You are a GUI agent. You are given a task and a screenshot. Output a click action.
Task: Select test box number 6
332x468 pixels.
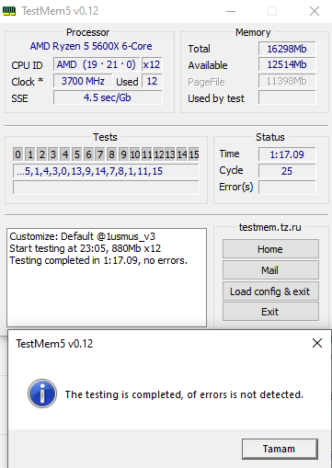tap(88, 154)
